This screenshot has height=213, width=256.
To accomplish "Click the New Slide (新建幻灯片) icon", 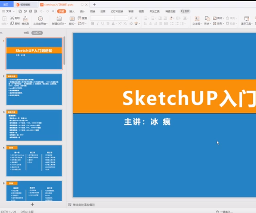I will coord(59,19).
